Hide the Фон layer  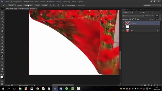tap(123, 31)
